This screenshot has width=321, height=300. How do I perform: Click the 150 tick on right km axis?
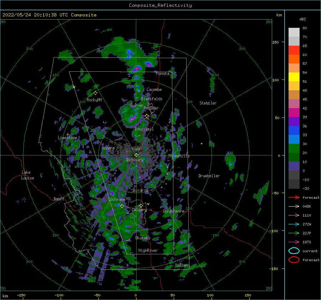point(275,42)
